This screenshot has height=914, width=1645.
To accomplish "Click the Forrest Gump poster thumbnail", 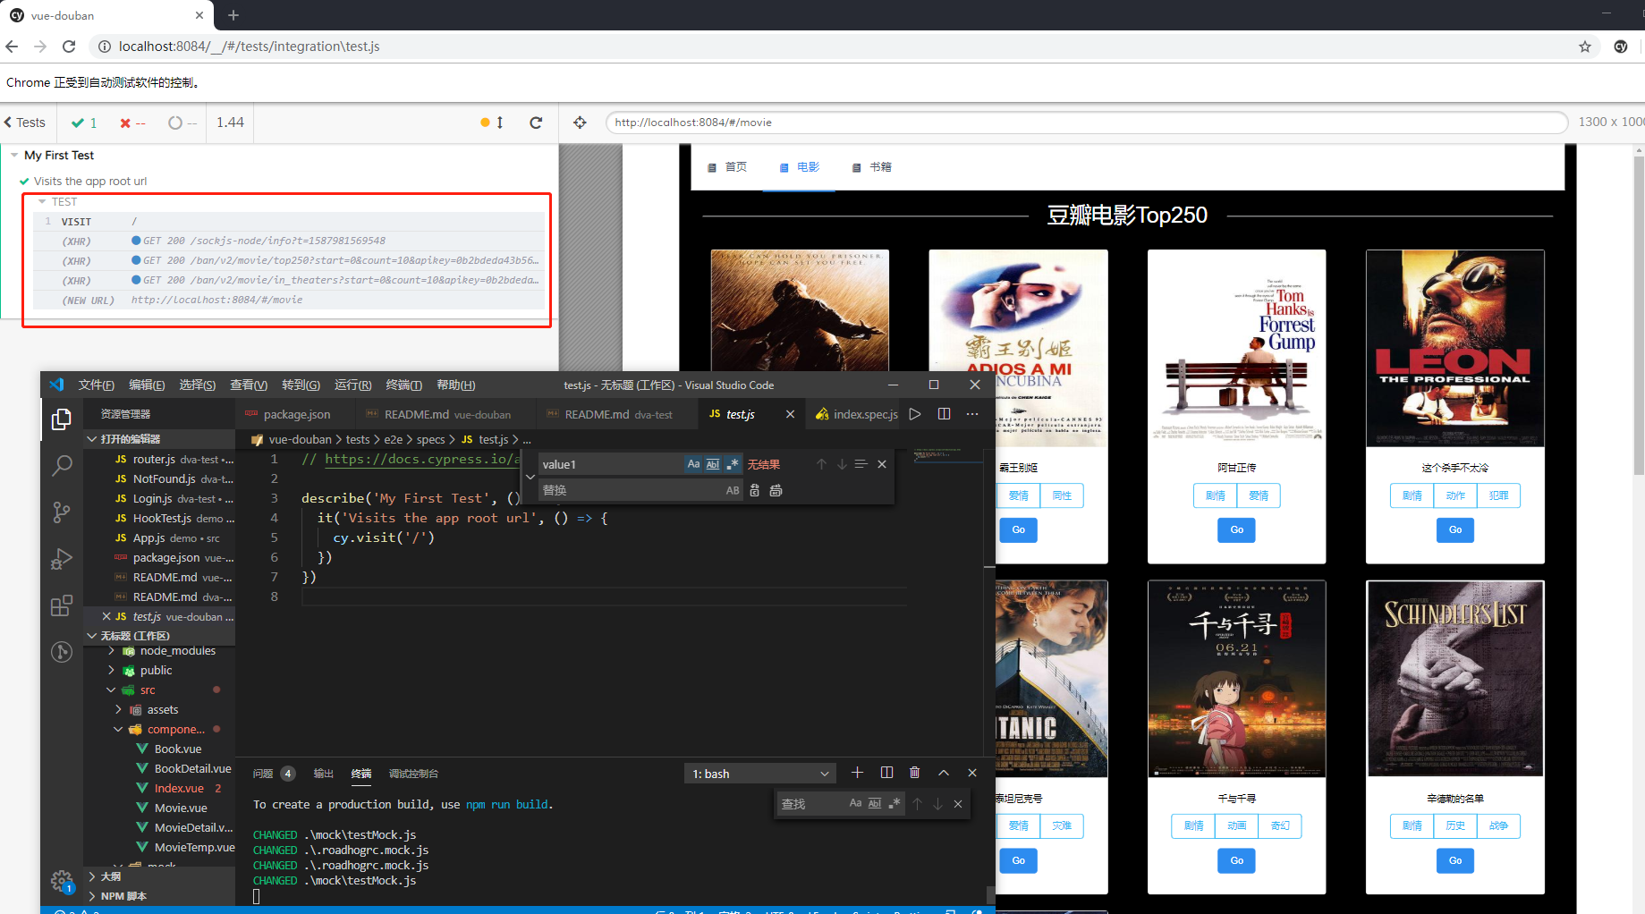I will pyautogui.click(x=1236, y=348).
